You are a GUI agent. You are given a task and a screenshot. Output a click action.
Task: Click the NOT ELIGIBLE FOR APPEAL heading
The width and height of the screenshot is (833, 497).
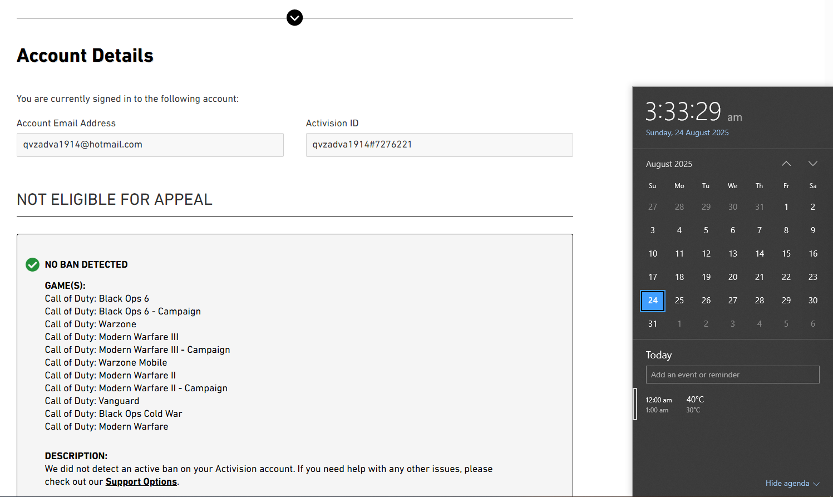pos(115,199)
